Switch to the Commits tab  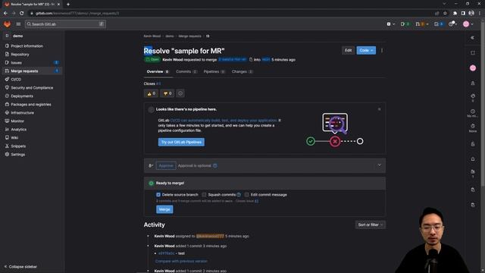186,71
